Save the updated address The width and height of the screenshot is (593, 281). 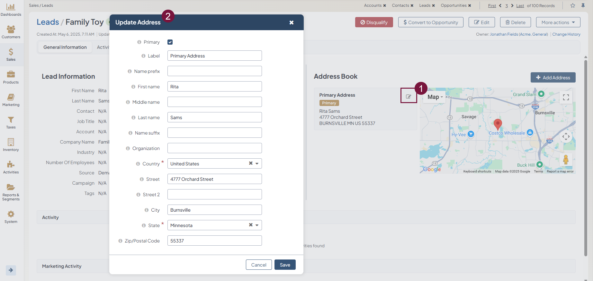[x=285, y=265]
